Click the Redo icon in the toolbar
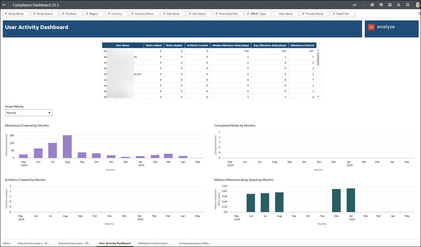Viewport: 421px width, 247px height. click(x=363, y=5)
